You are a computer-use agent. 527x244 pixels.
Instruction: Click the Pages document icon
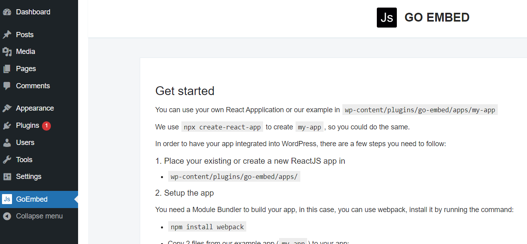(x=7, y=69)
